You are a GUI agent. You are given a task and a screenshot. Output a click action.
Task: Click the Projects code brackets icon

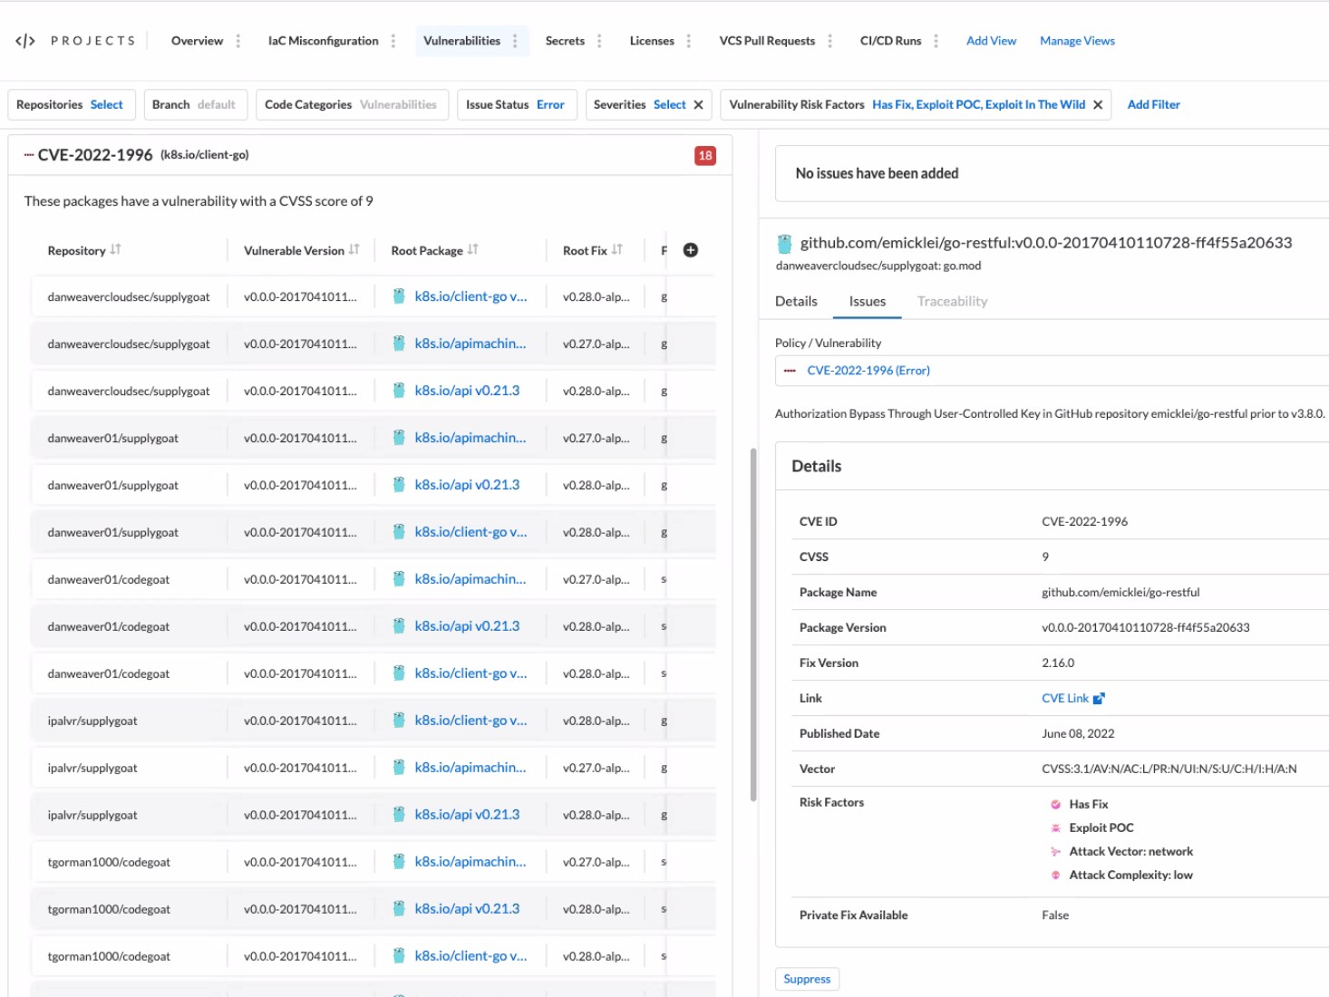click(25, 41)
